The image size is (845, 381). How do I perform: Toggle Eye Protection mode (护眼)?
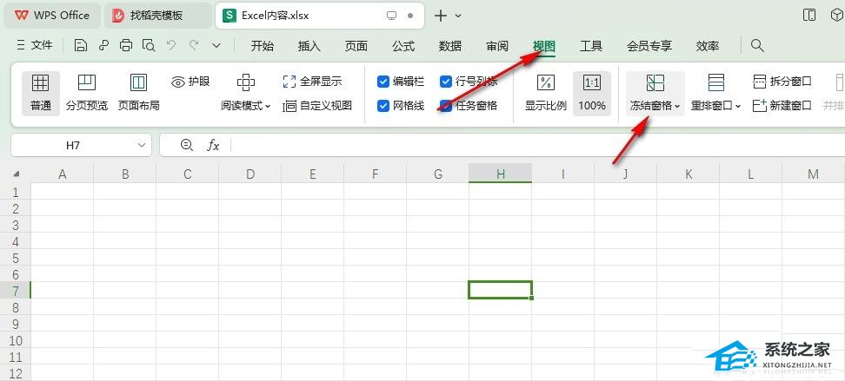pos(190,82)
